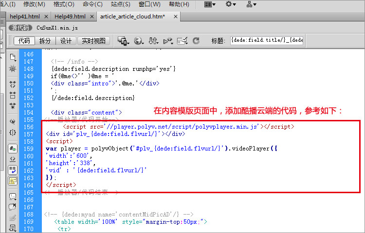Open the 站点(S) menu
The image size is (365, 233).
point(120,4)
